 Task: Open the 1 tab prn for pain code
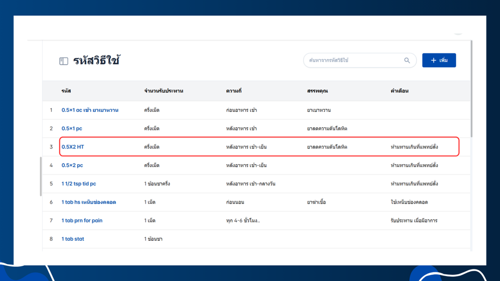click(82, 221)
